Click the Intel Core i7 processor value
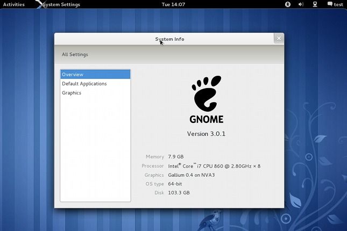Viewport: 347px width, 231px height. pos(214,166)
